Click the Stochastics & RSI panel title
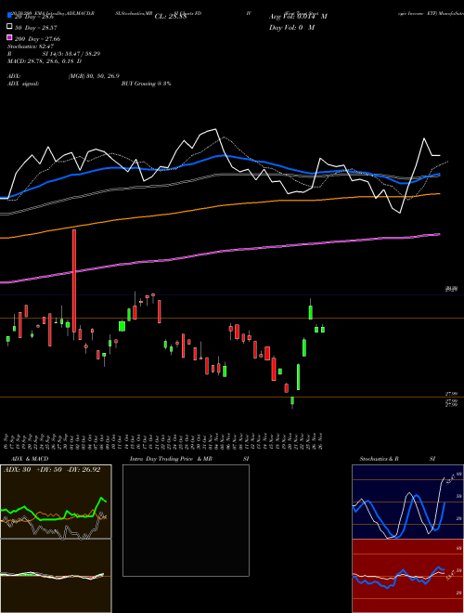This screenshot has width=464, height=613. tap(397, 459)
